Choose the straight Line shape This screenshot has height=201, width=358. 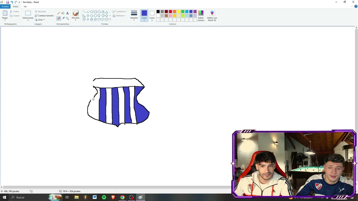84,12
